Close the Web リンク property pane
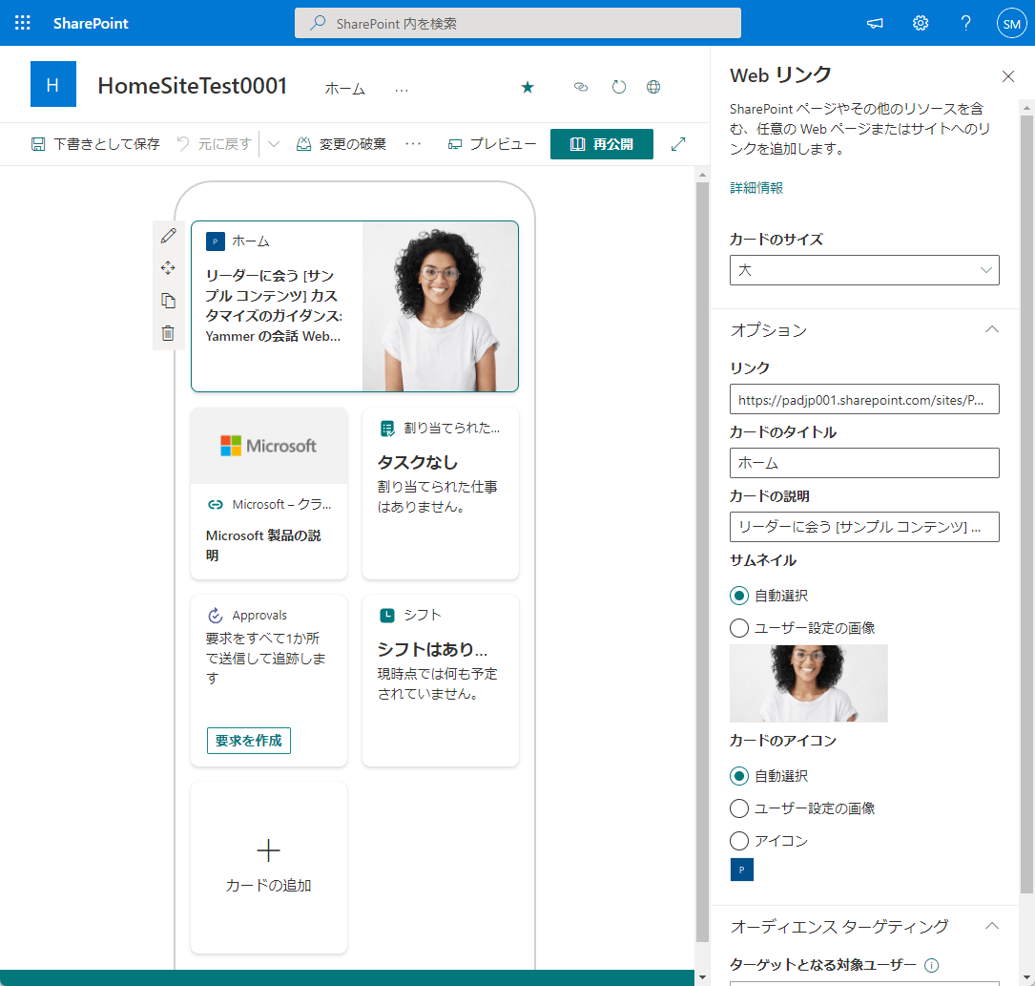The width and height of the screenshot is (1035, 986). click(x=1008, y=76)
